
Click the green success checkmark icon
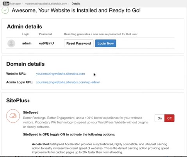(x=5, y=10)
